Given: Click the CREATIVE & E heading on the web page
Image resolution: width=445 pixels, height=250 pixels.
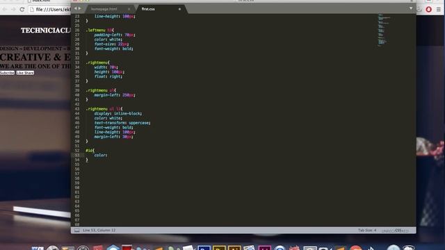Looking at the screenshot, I should coord(35,57).
